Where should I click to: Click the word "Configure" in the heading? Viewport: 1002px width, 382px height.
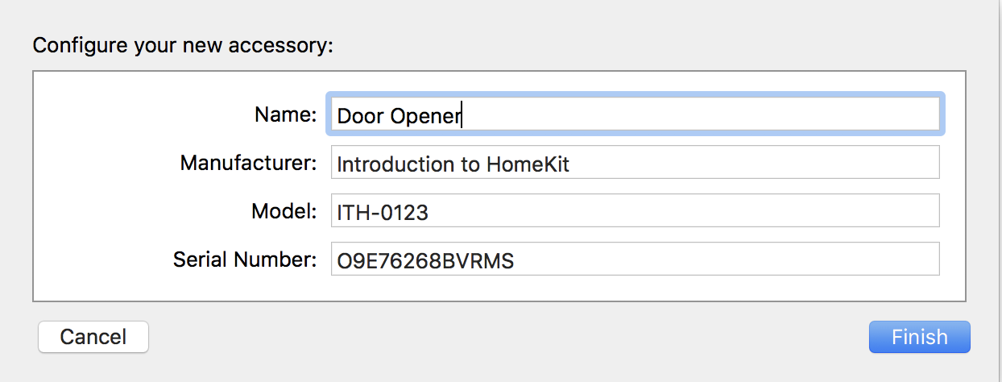pyautogui.click(x=71, y=44)
